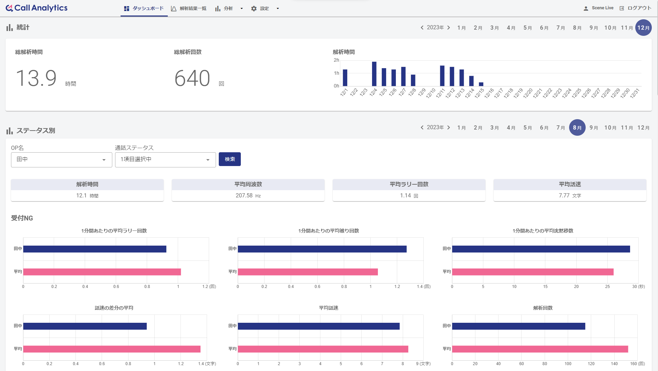The width and height of the screenshot is (658, 371).
Task: Click the analysis results list icon
Action: point(174,9)
